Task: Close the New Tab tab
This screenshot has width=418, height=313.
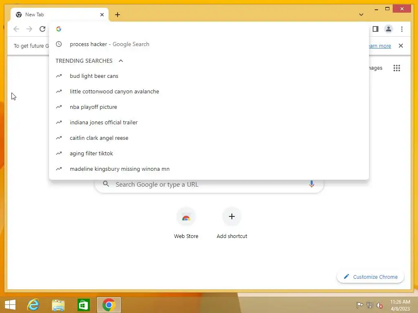Action: pyautogui.click(x=102, y=15)
